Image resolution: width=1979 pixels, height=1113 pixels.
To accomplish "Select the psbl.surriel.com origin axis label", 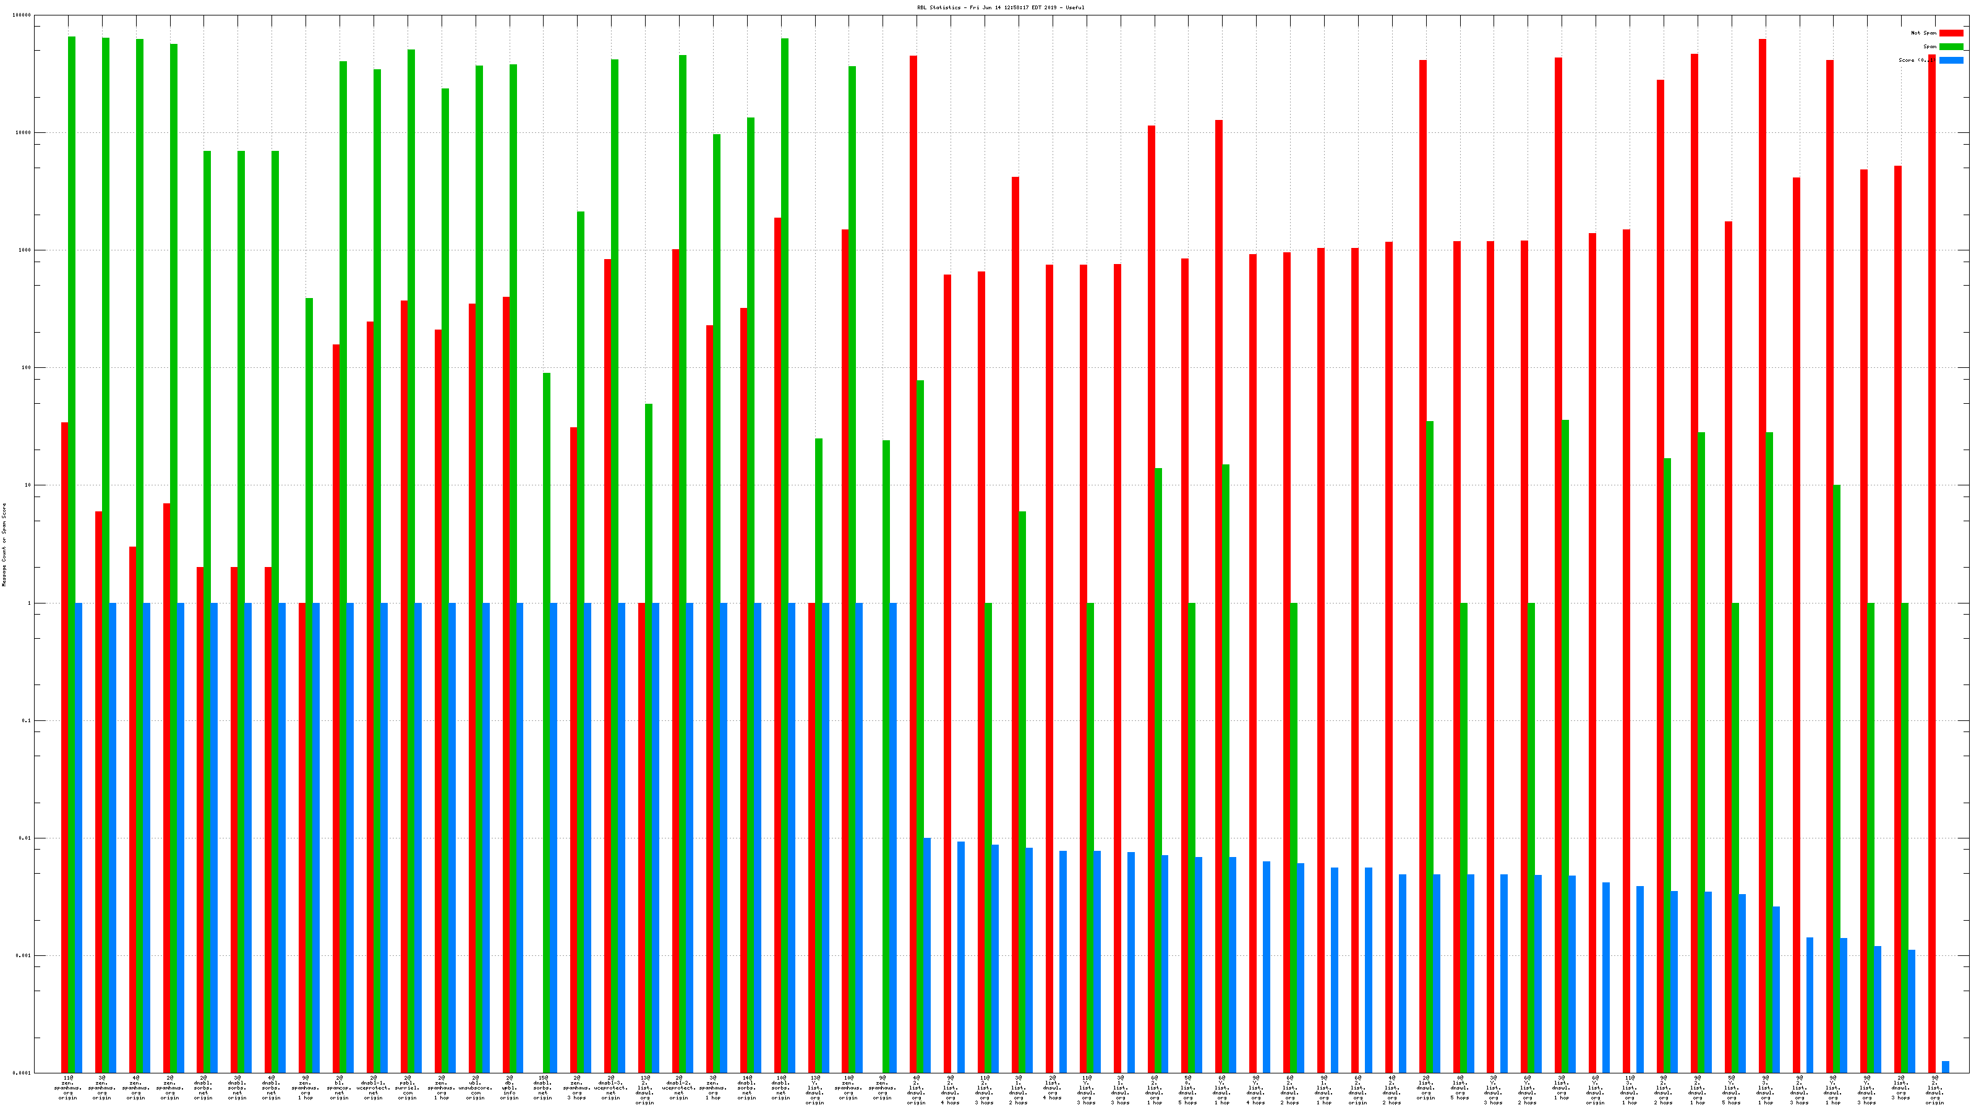I will [x=407, y=1088].
